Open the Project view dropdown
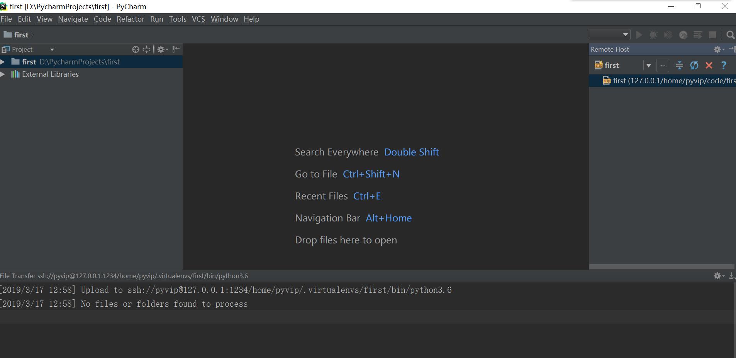Viewport: 736px width, 358px height. coord(52,49)
